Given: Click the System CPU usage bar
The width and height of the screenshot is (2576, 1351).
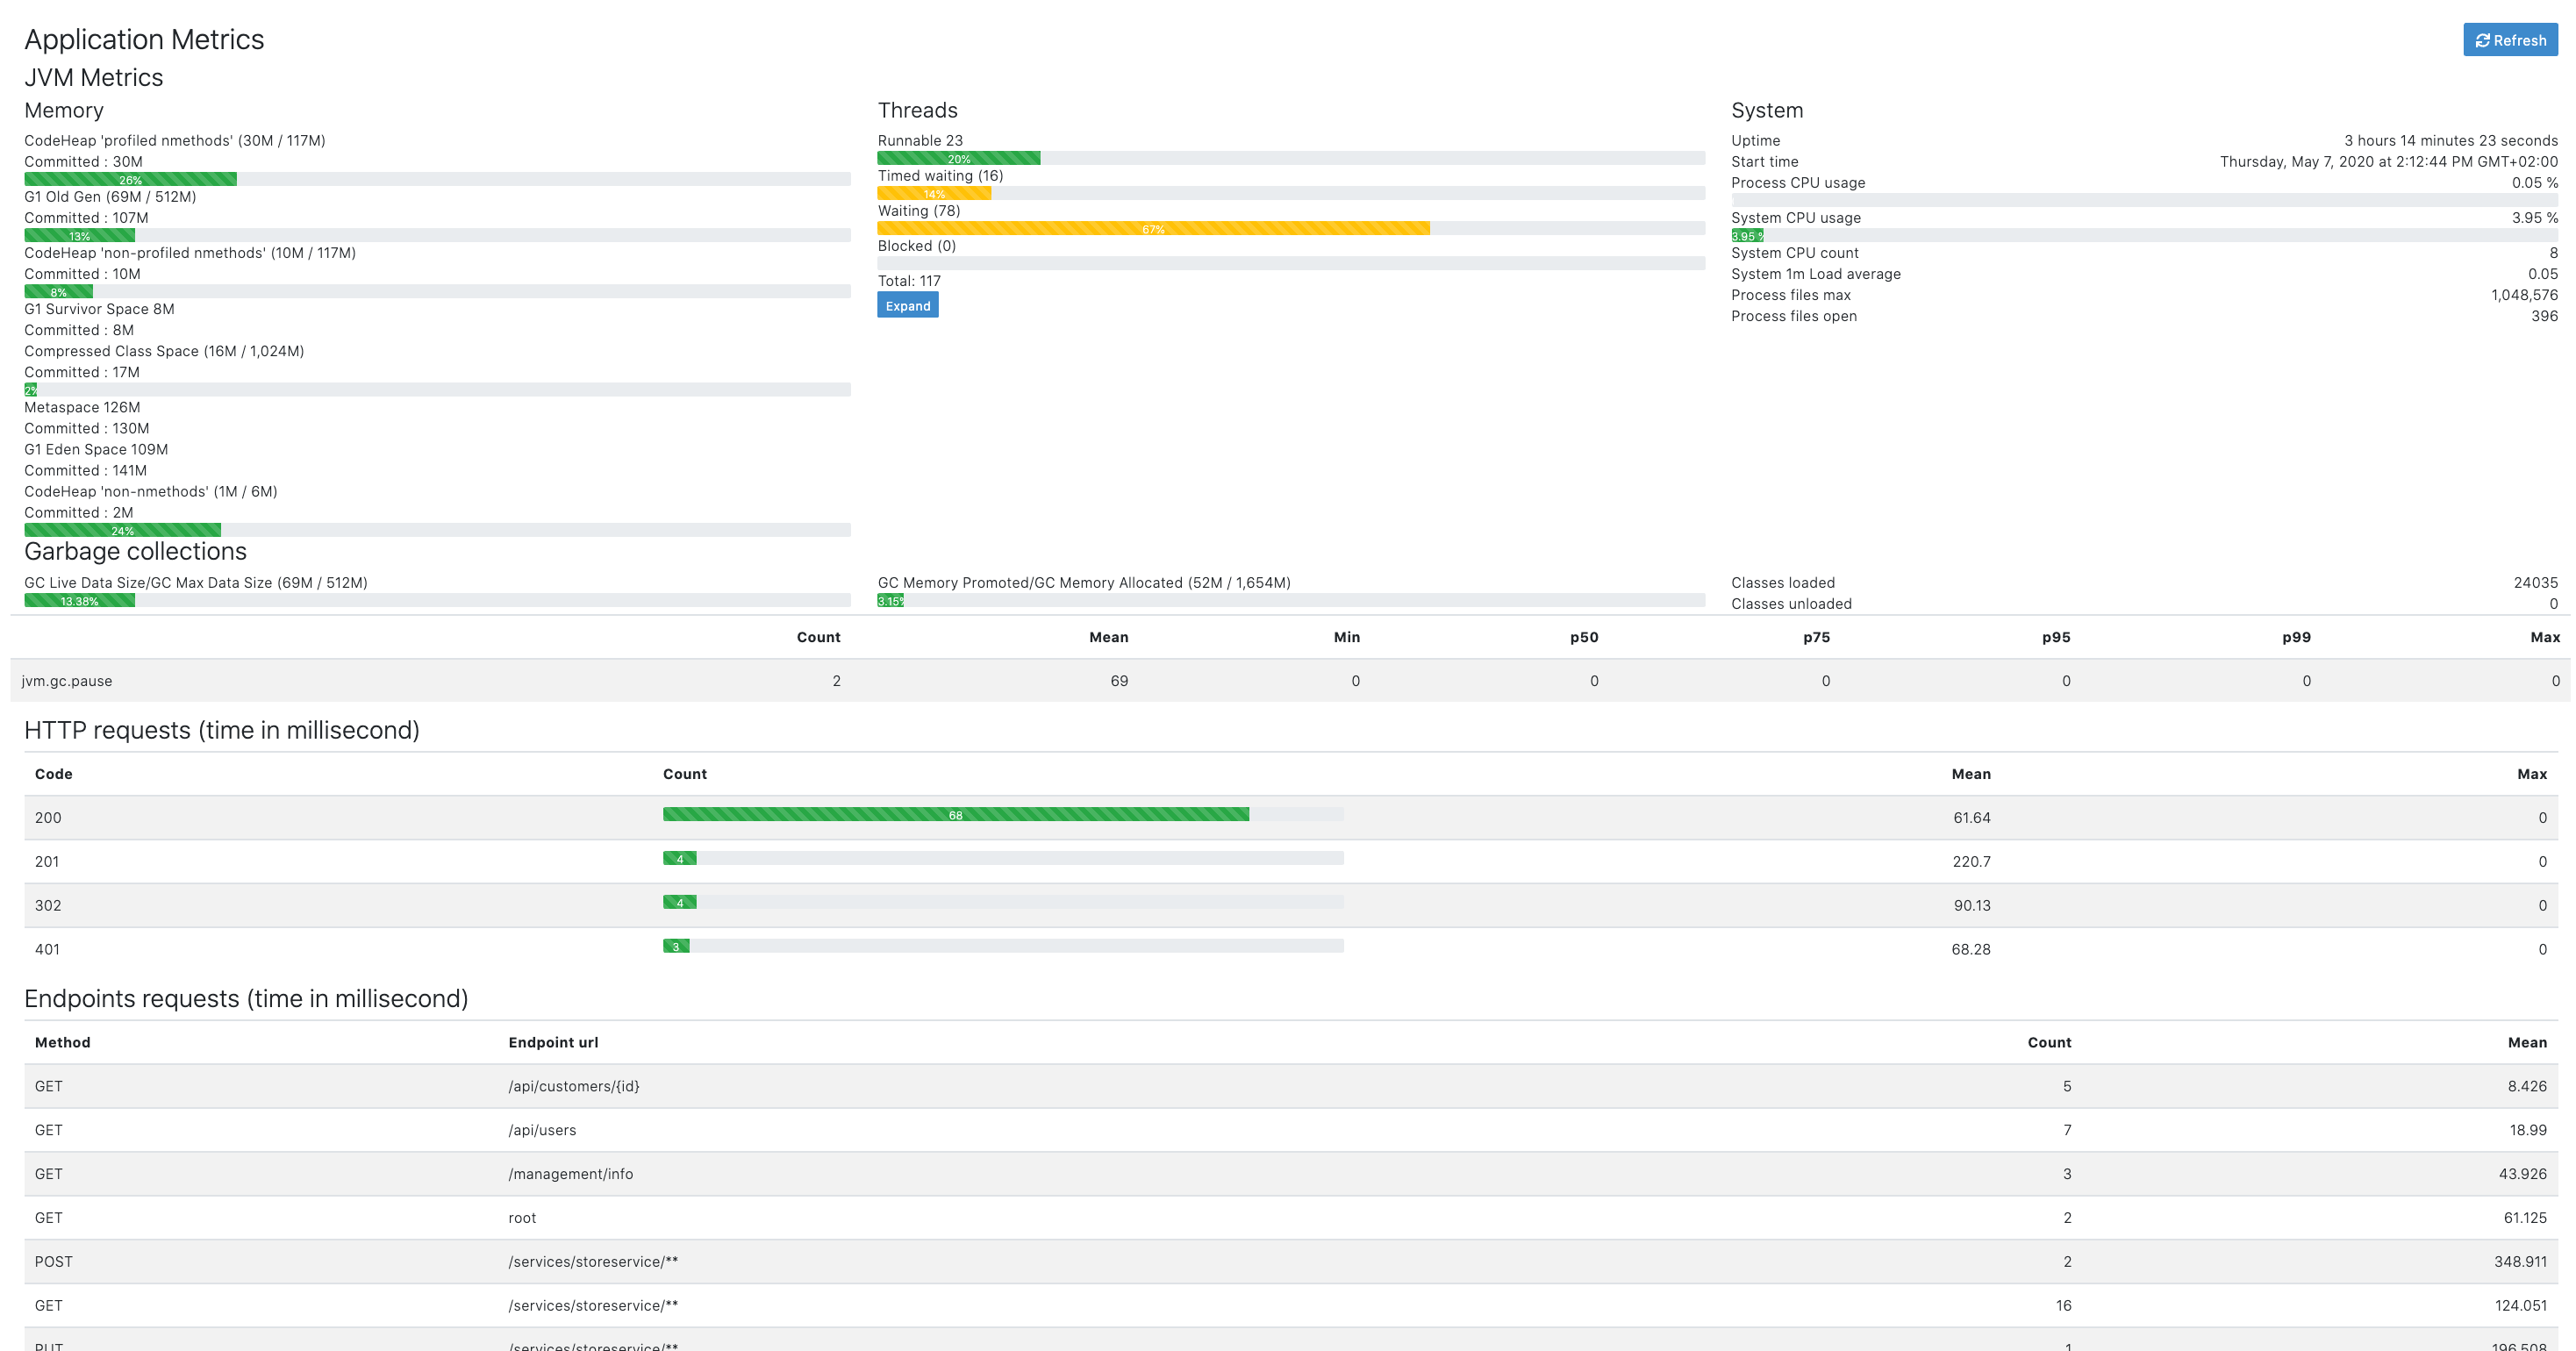Looking at the screenshot, I should (1747, 236).
